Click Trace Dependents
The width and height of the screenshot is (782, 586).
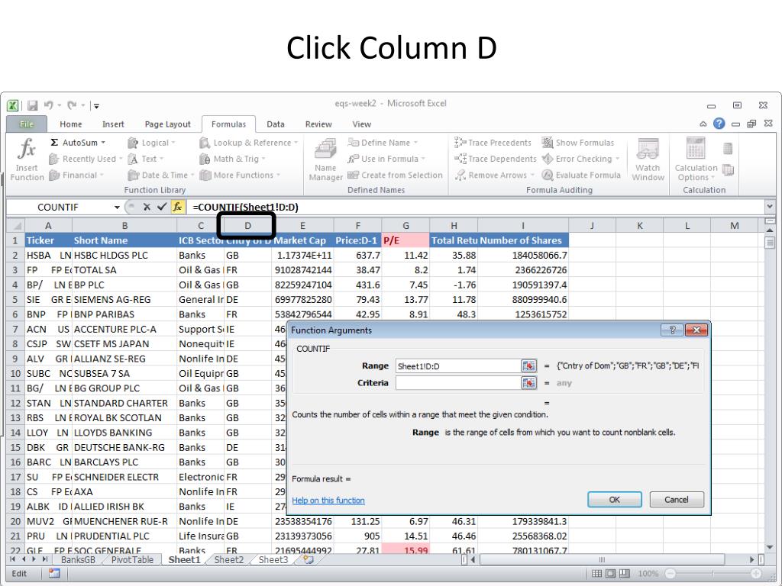point(495,159)
